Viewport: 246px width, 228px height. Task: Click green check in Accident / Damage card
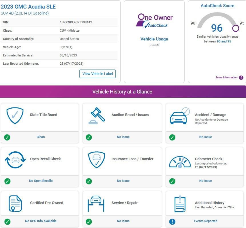[x=172, y=137]
